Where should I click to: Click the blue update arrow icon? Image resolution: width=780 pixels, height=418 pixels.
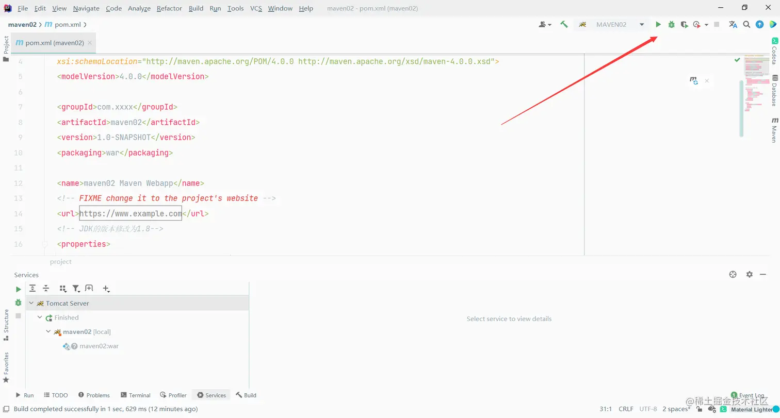point(759,24)
